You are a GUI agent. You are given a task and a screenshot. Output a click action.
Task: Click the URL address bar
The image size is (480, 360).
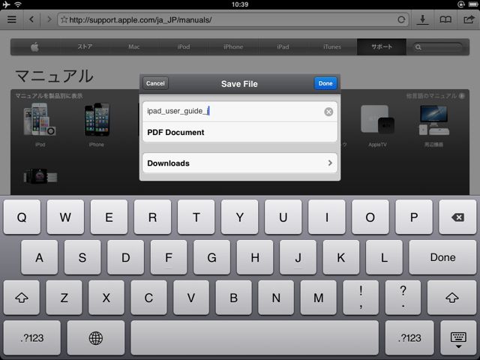pos(232,20)
